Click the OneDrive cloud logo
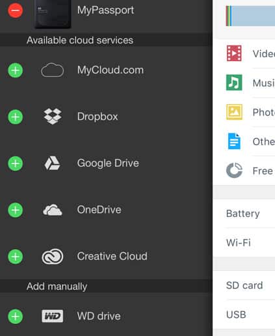This screenshot has width=275, height=336. (53, 210)
